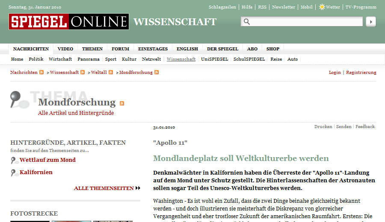The height and width of the screenshot is (222, 385).
Task: Open the SHOP tab
Action: point(273,49)
